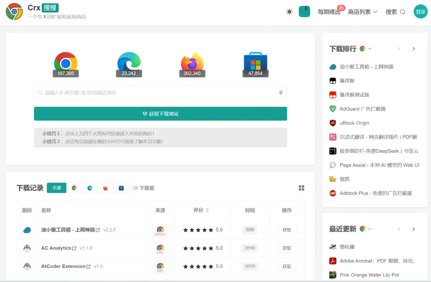Select the 全部 filter tab
This screenshot has width=431, height=282.
57,188
